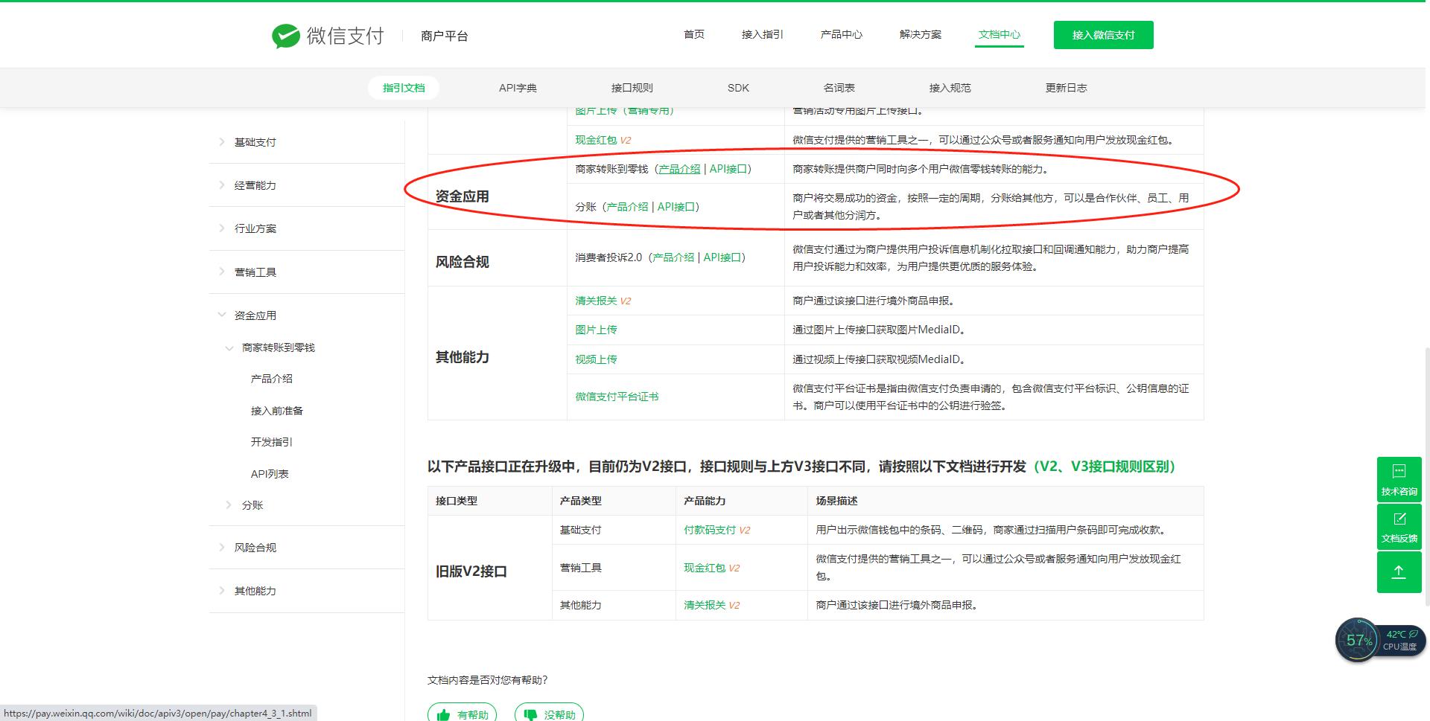Open the 图片上传 link in 其他能力
The image size is (1430, 721).
coord(596,330)
